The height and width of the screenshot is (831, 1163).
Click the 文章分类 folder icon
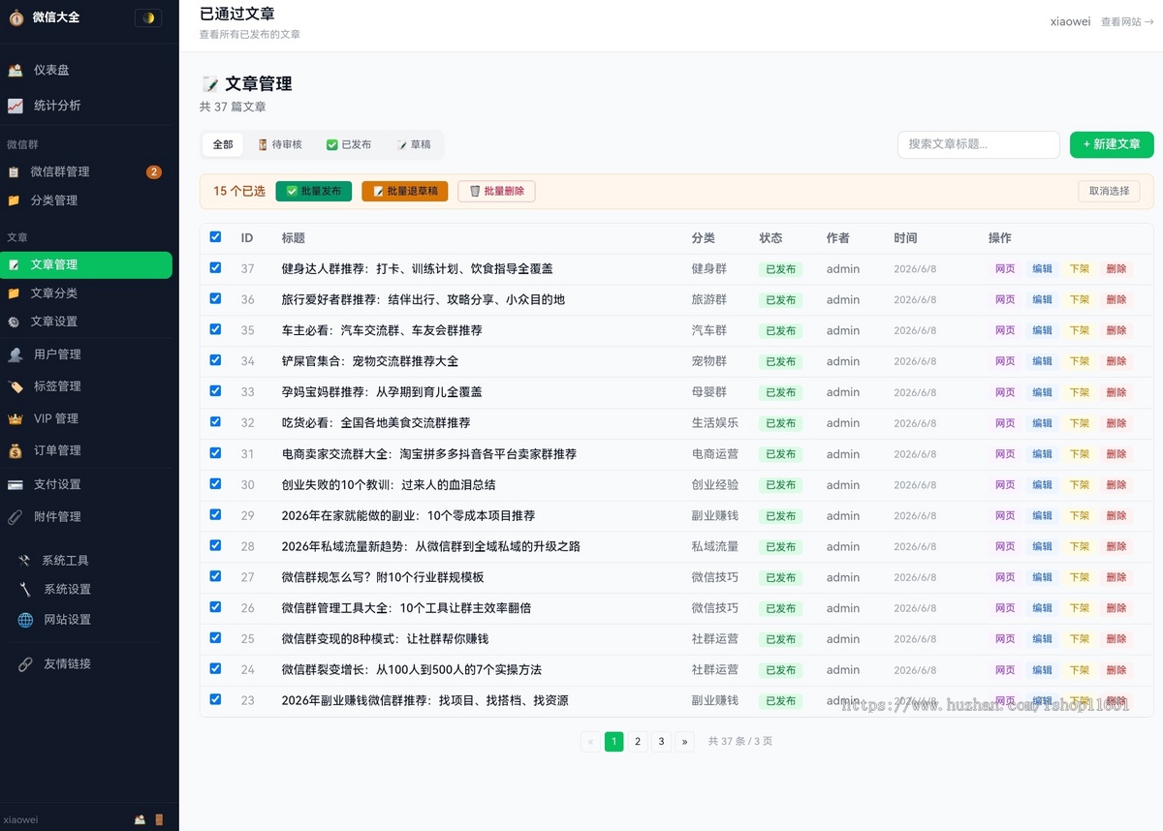point(14,293)
